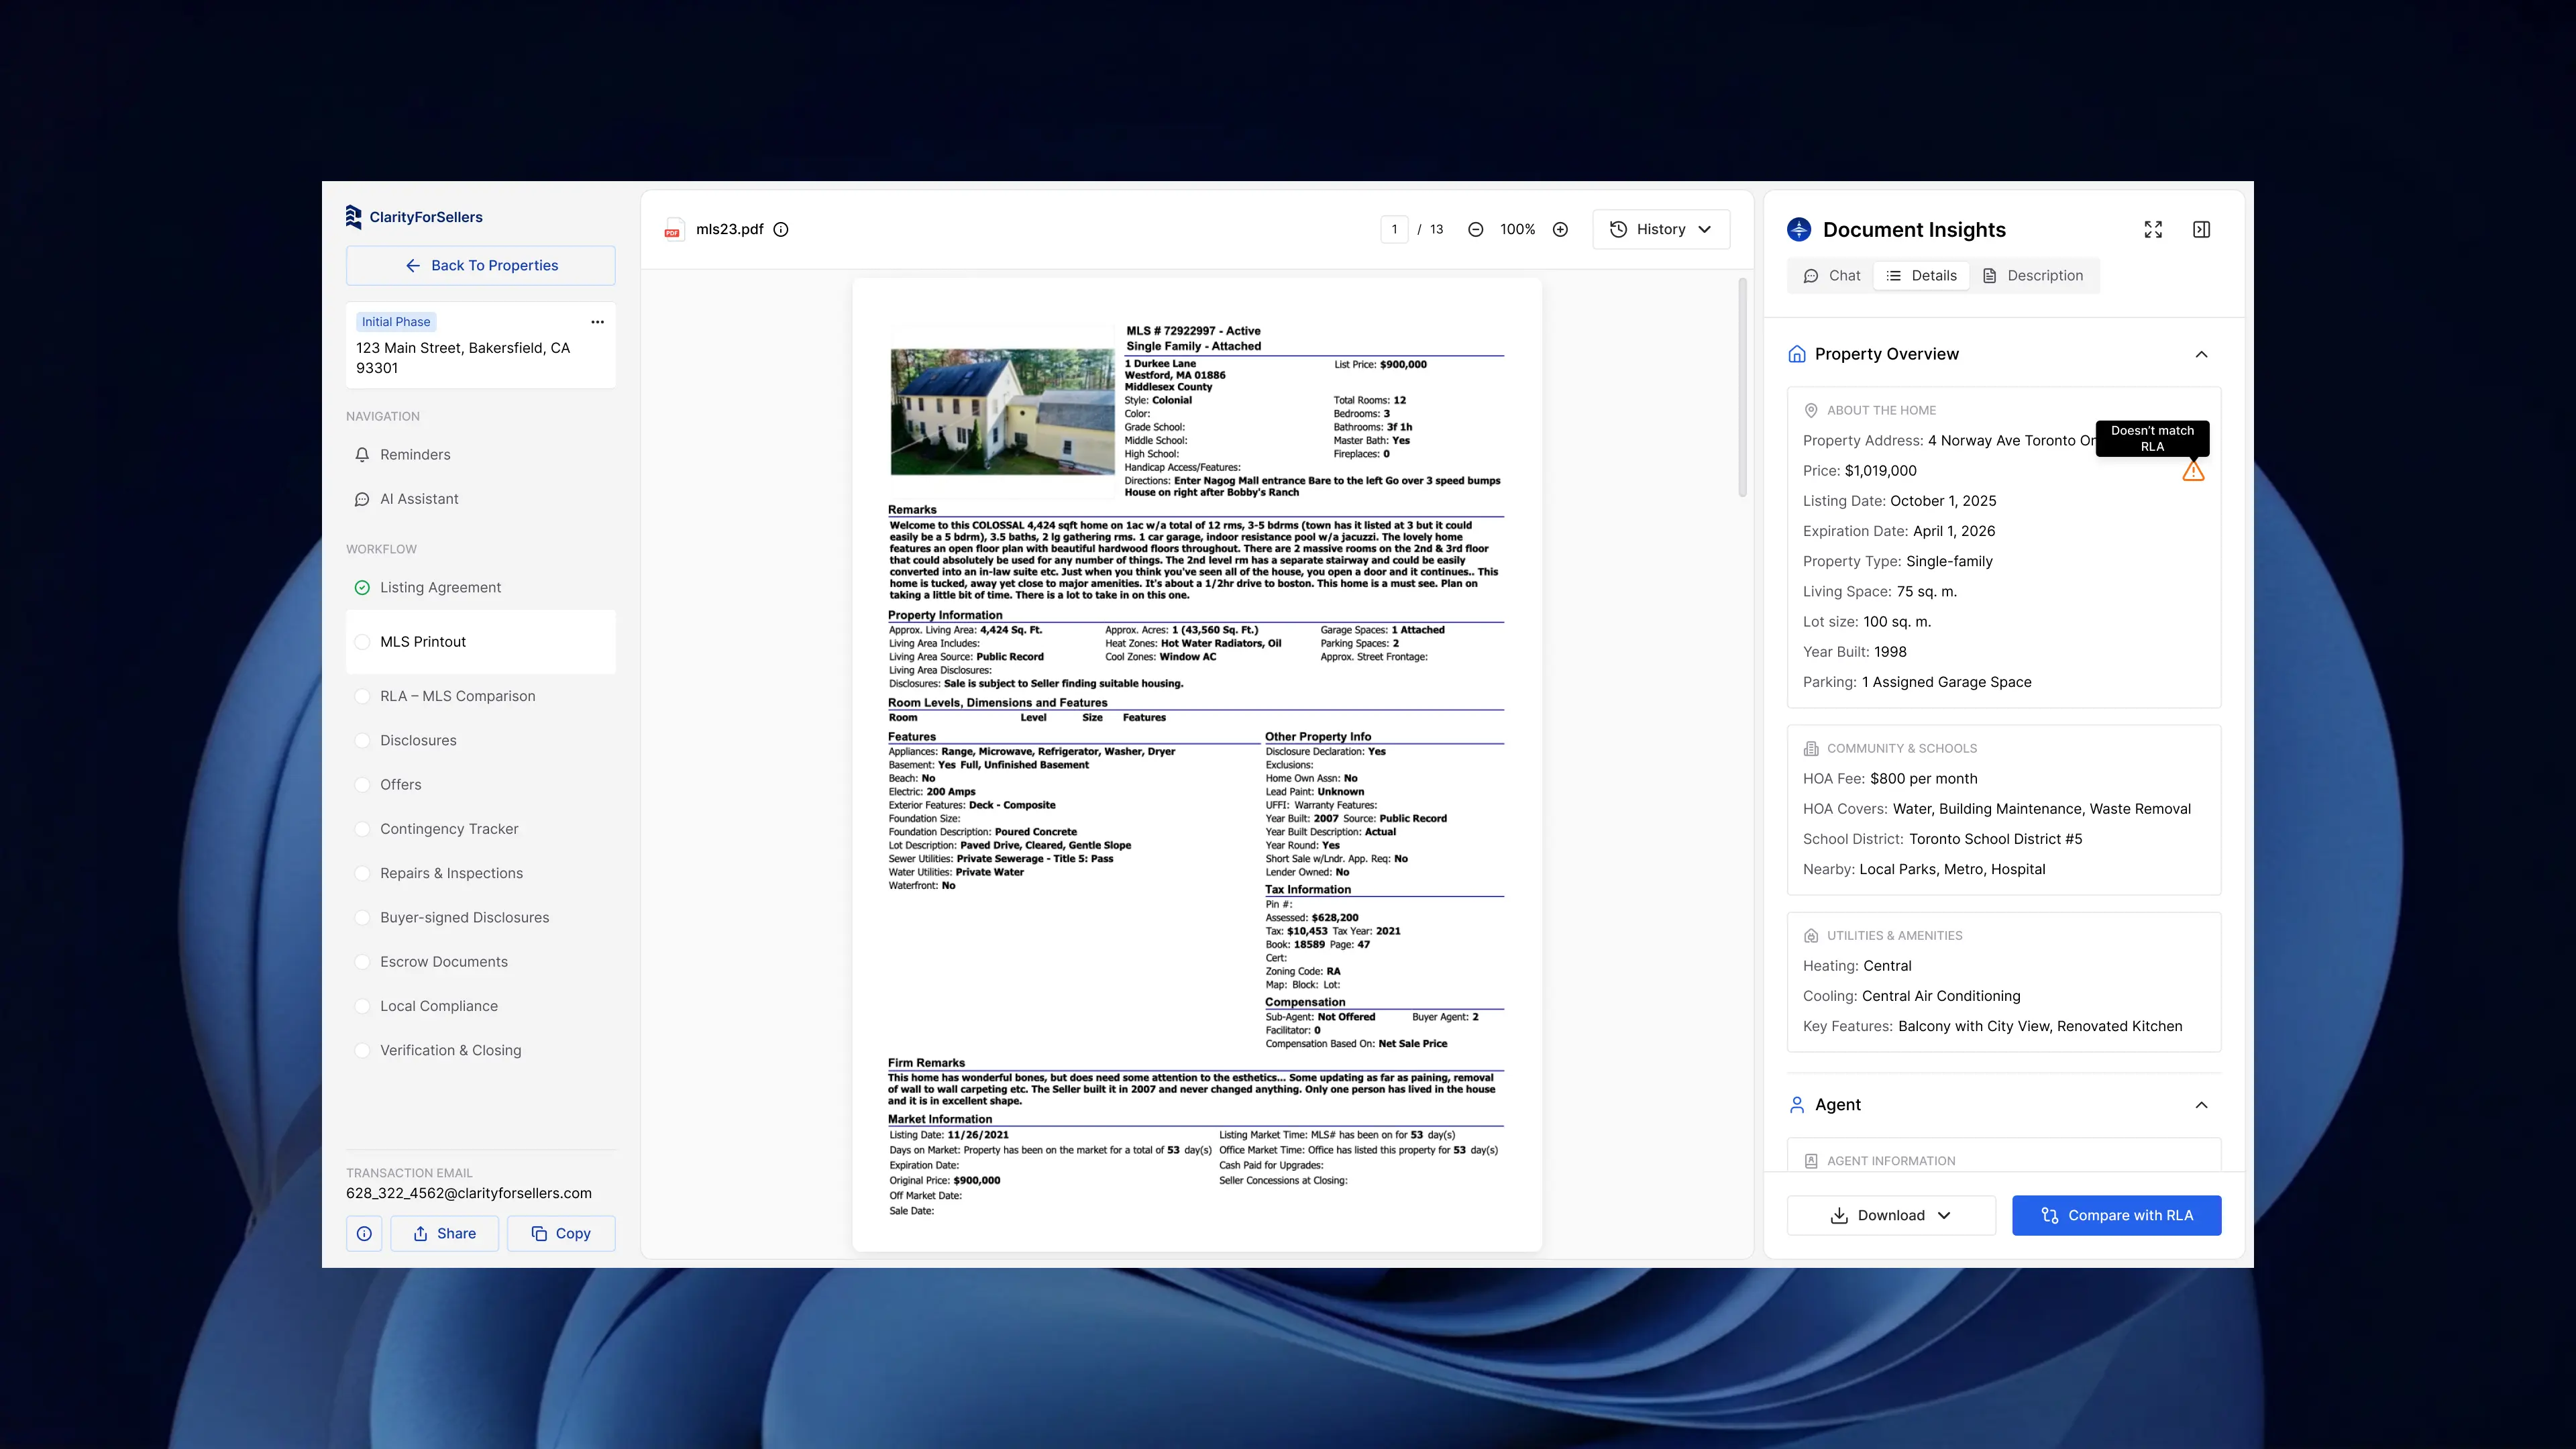Zoom in with the plus icon
2576x1449 pixels.
pos(1560,229)
